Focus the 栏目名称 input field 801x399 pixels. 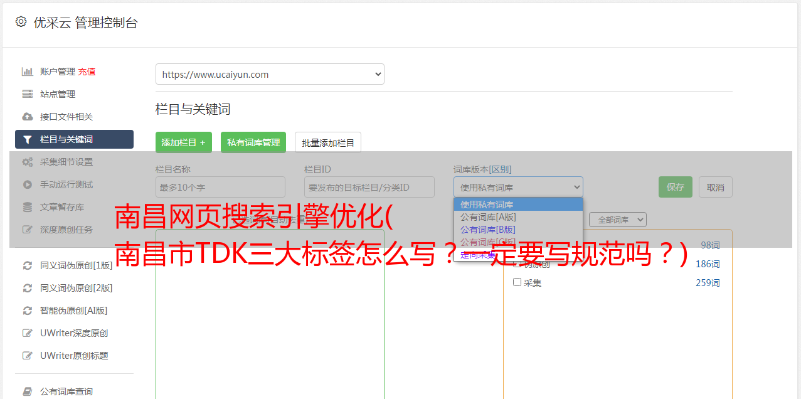(220, 187)
